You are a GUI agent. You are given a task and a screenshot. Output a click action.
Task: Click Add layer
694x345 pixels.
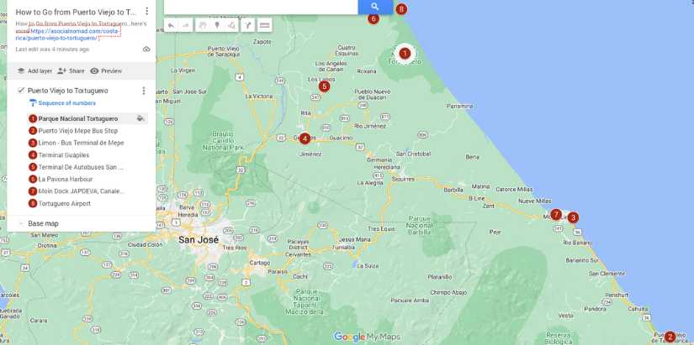[34, 71]
